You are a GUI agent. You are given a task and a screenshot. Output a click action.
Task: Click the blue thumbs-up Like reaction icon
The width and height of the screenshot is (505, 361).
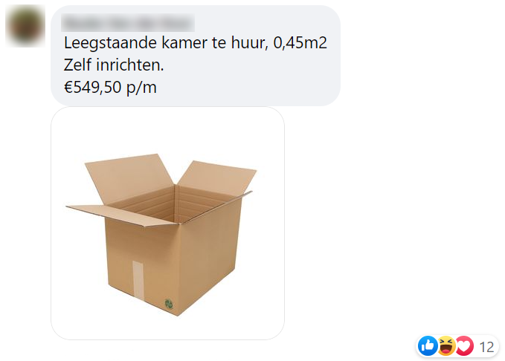[428, 346]
